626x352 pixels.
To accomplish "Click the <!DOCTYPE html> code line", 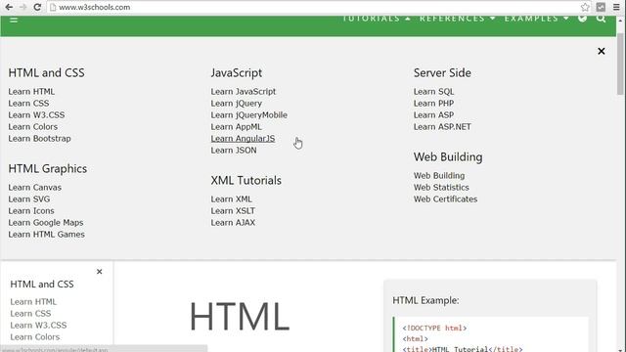I will pyautogui.click(x=434, y=329).
